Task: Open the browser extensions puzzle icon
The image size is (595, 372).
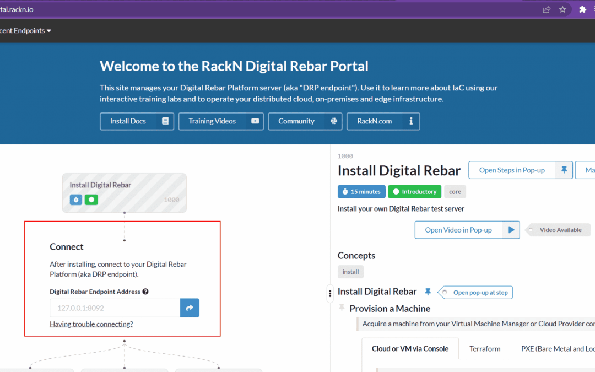Action: click(x=582, y=9)
